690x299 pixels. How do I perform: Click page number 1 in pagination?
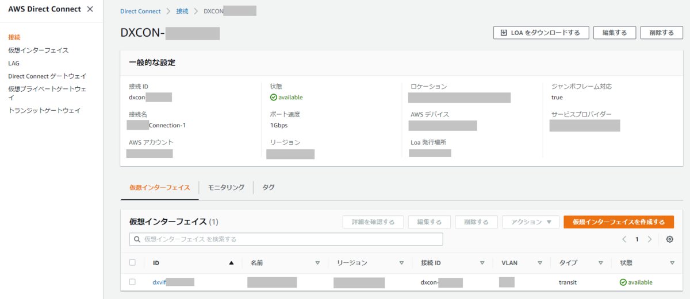click(637, 239)
